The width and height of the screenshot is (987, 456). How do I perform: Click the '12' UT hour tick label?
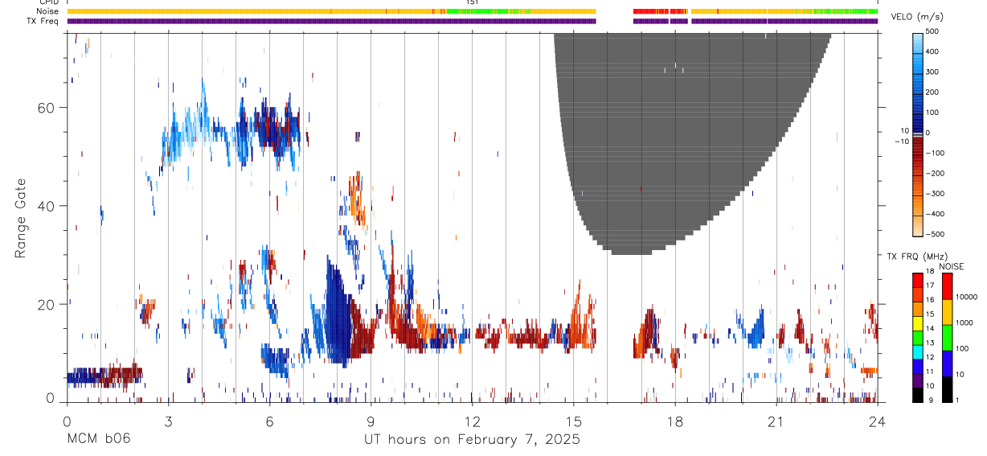click(473, 421)
